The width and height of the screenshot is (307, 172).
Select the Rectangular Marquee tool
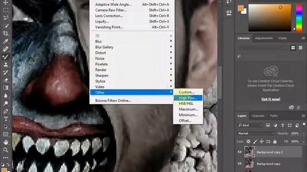pyautogui.click(x=5, y=10)
